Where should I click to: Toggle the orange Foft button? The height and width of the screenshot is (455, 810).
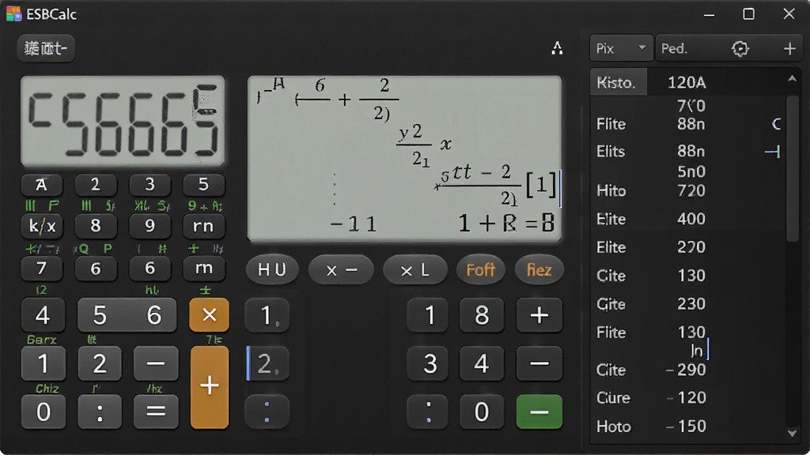(480, 270)
